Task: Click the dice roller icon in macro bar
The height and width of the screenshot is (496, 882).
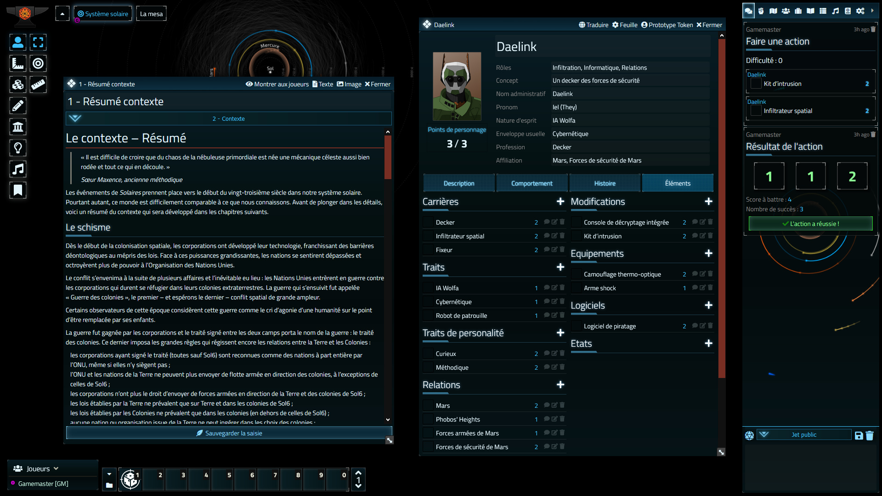Action: point(130,479)
